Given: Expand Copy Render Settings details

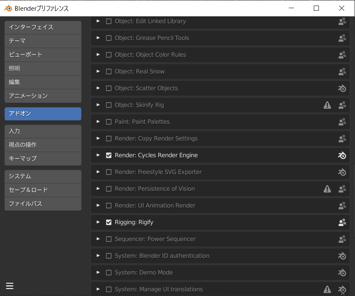Looking at the screenshot, I should pos(98,138).
